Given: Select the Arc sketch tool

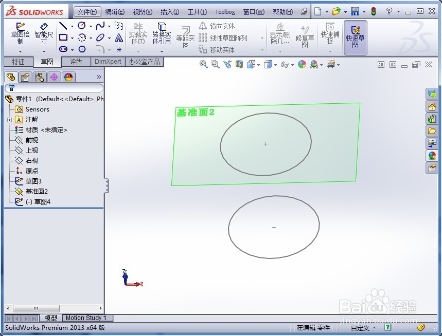Looking at the screenshot, I should (82, 38).
